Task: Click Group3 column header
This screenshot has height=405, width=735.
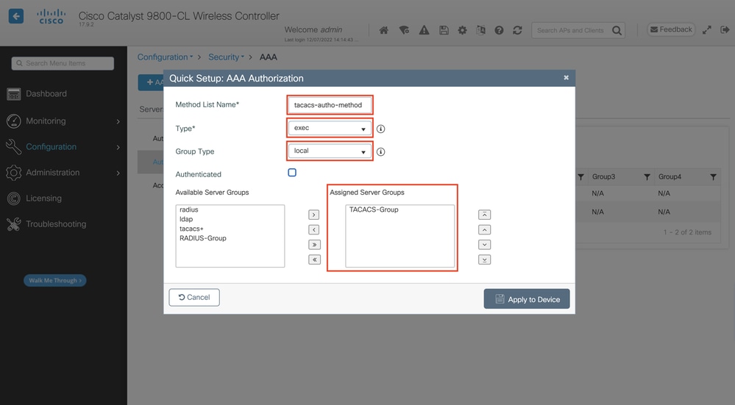Action: click(604, 176)
